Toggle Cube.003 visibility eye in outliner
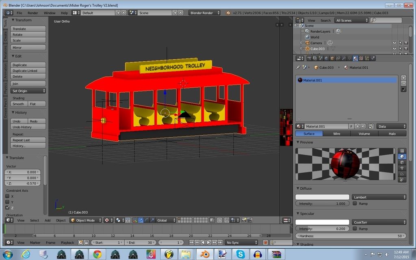The image size is (416, 260). click(x=394, y=49)
